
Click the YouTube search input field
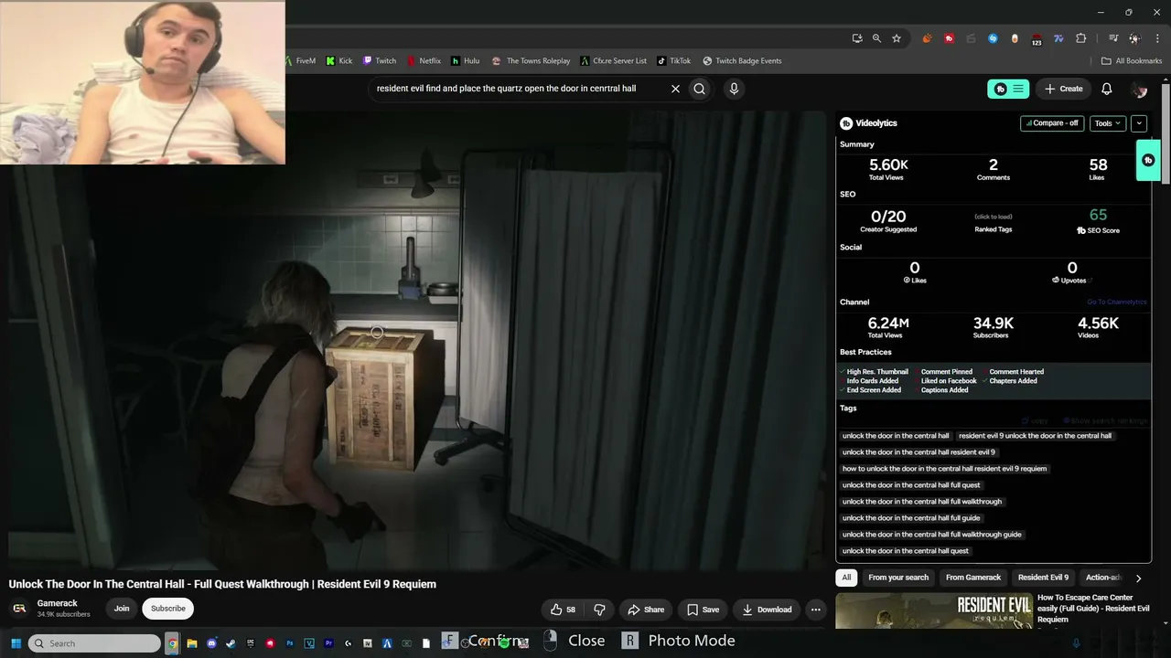coord(520,89)
